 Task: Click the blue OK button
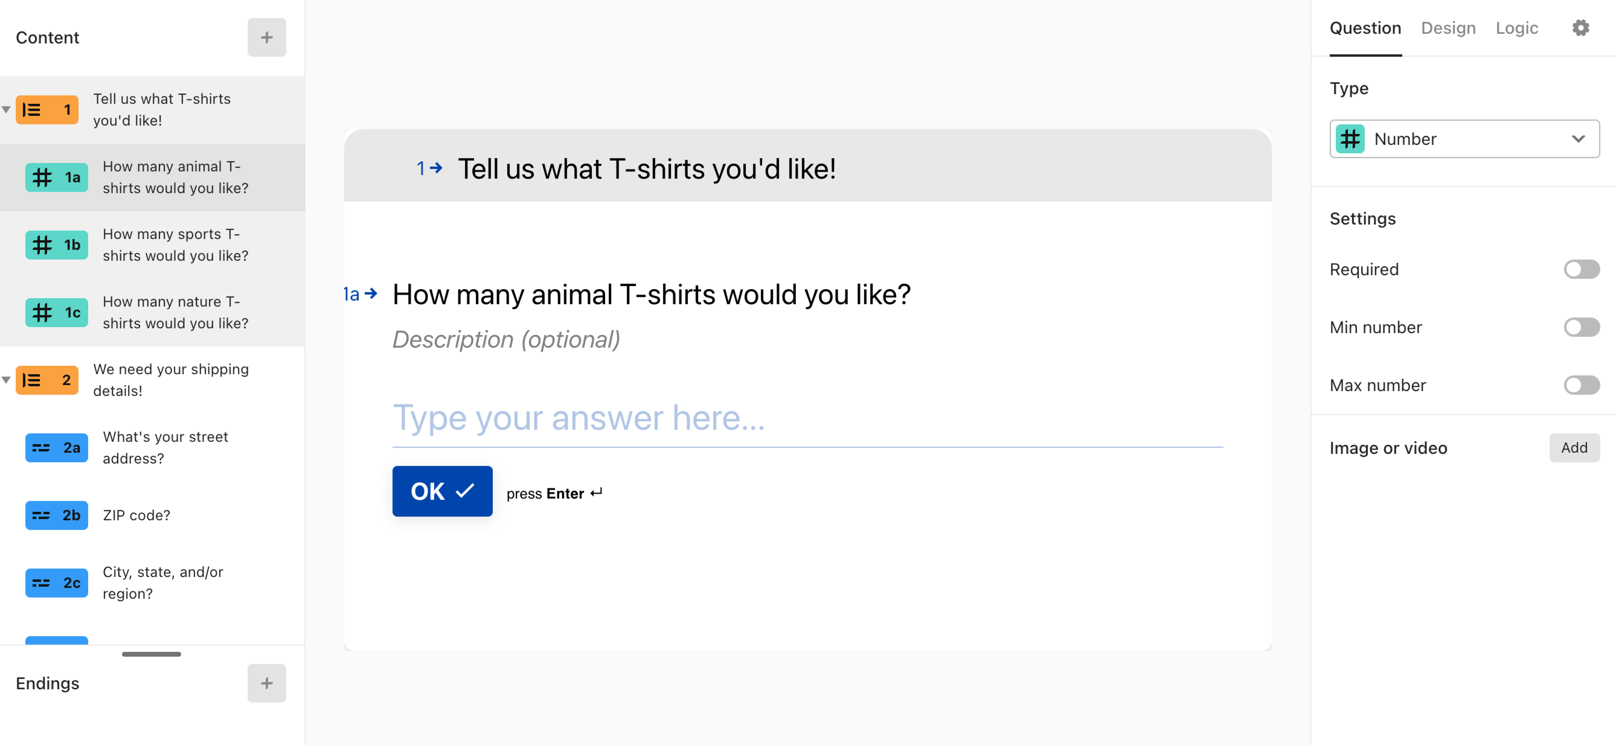(442, 491)
